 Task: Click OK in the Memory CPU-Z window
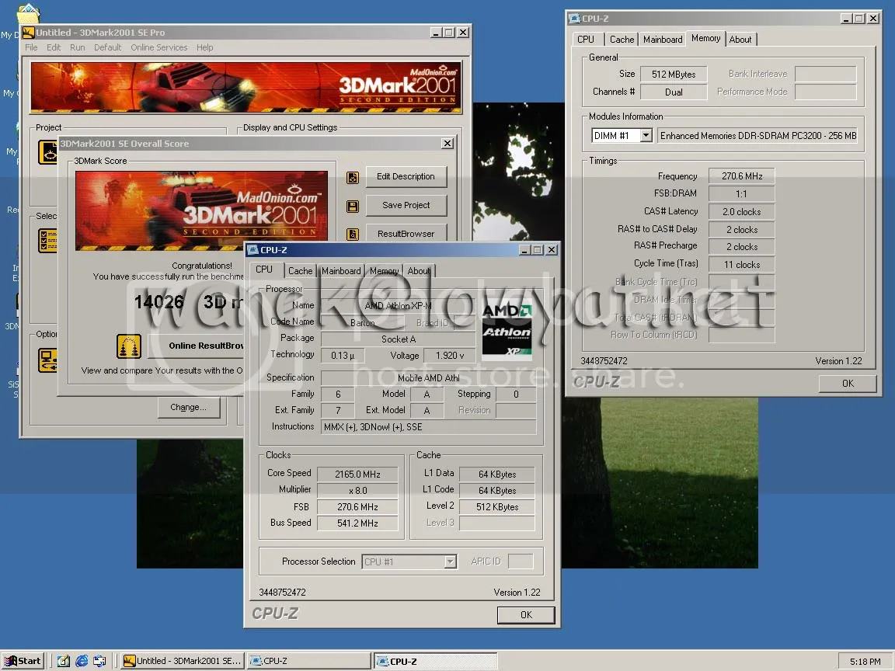click(848, 384)
